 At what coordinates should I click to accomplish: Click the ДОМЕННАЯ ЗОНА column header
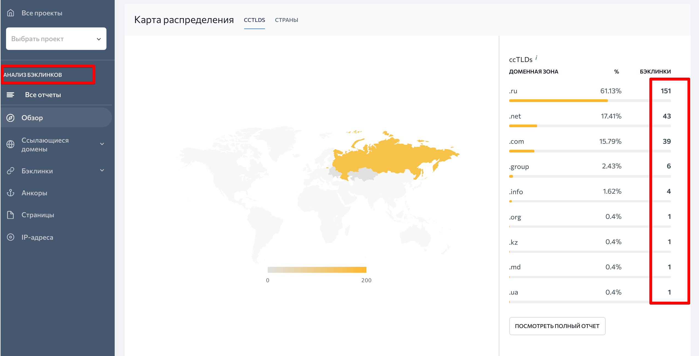click(x=534, y=72)
